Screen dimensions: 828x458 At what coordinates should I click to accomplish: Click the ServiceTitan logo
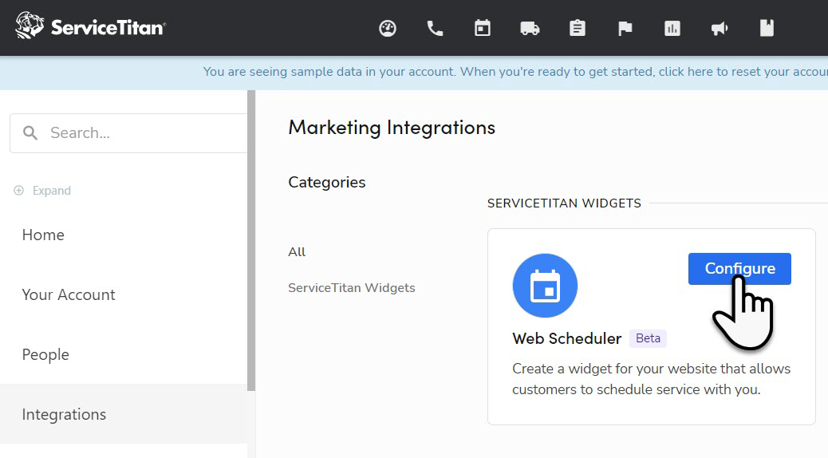90,26
